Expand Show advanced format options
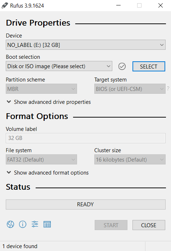 click(48, 173)
